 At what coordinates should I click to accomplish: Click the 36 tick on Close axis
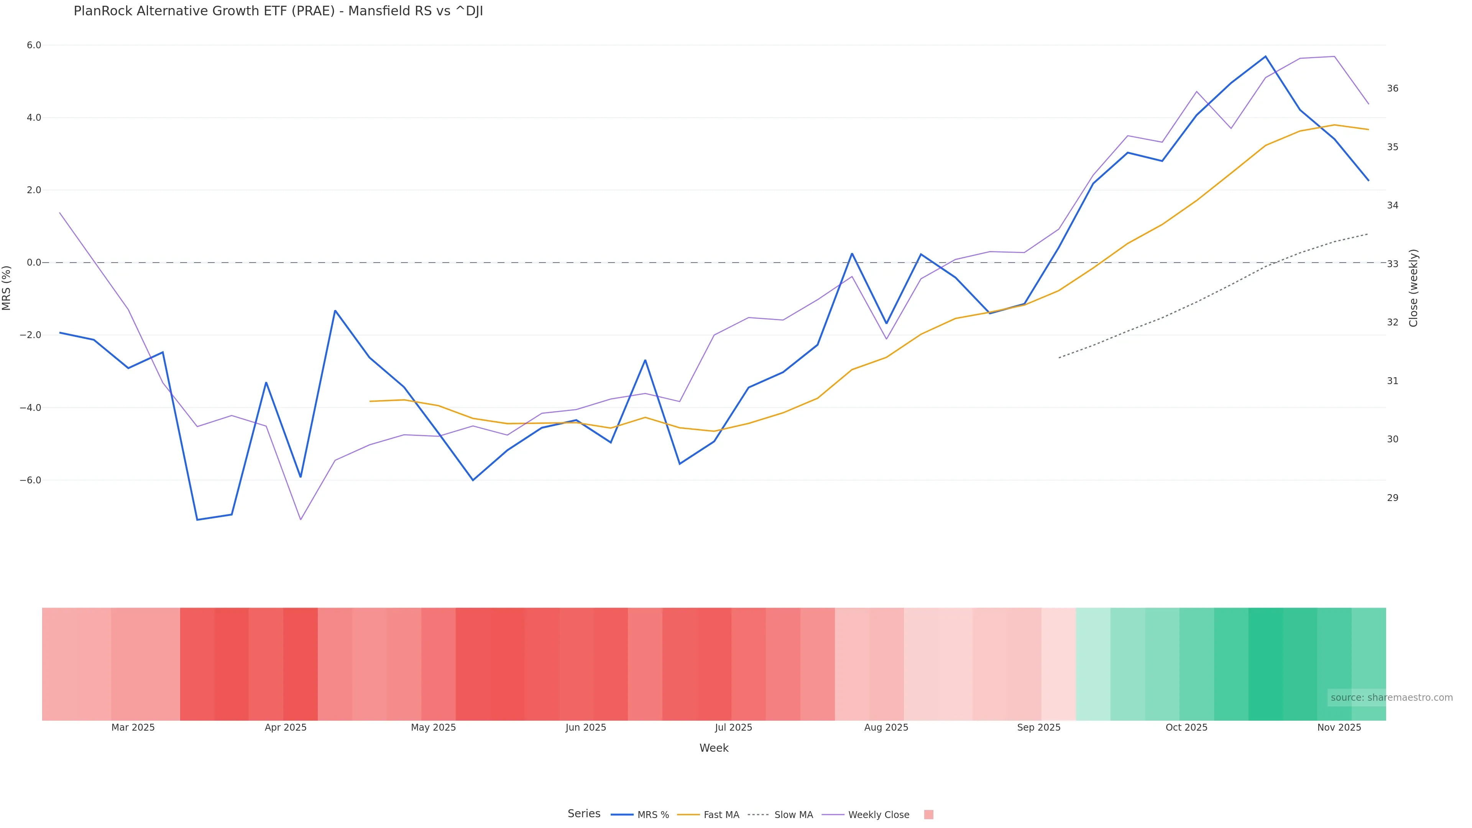click(1393, 89)
